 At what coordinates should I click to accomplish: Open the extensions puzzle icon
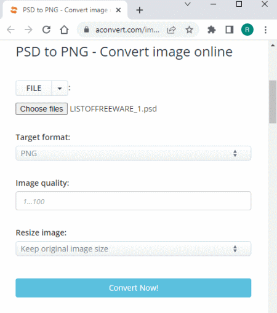(x=212, y=30)
